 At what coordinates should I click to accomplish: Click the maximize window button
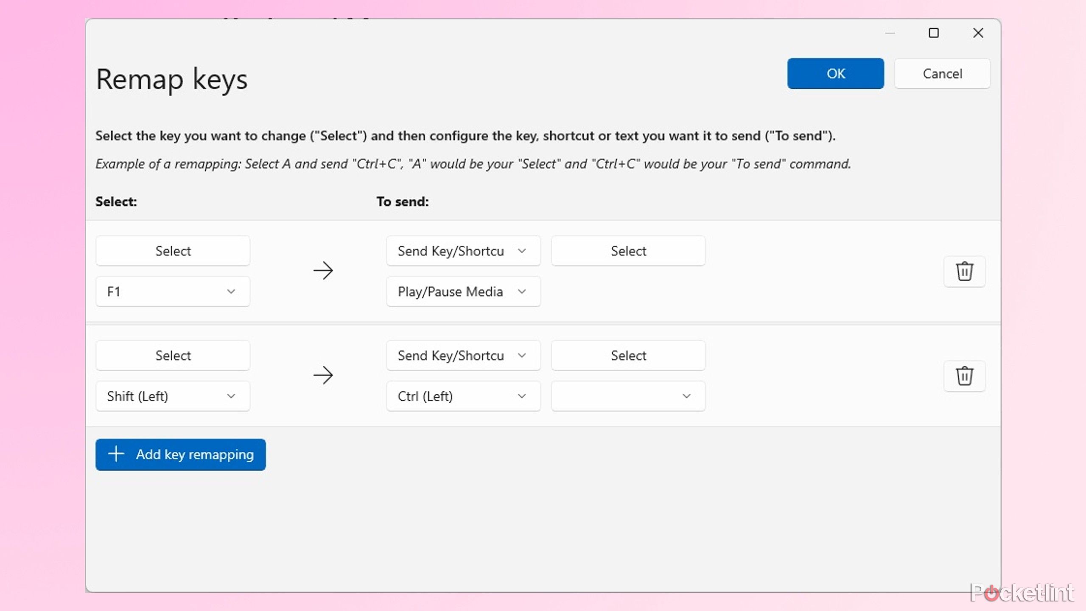pyautogui.click(x=934, y=33)
